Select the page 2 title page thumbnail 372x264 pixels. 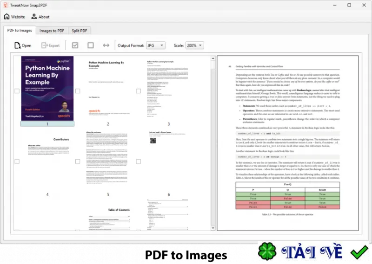pyautogui.click(x=108, y=88)
